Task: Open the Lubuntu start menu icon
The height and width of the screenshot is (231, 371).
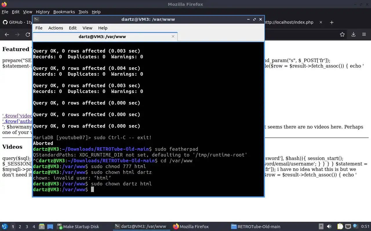Action: 5,227
